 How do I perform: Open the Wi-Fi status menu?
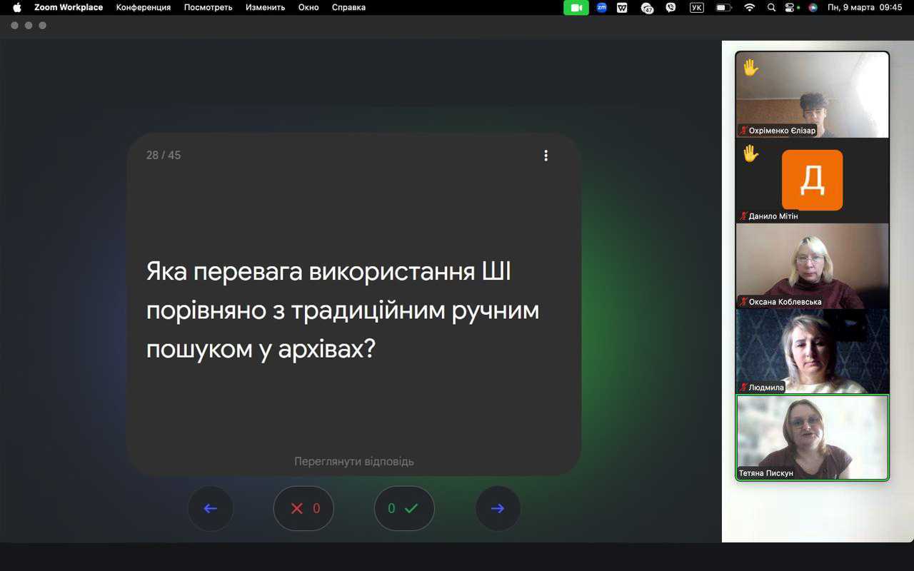[x=749, y=7]
